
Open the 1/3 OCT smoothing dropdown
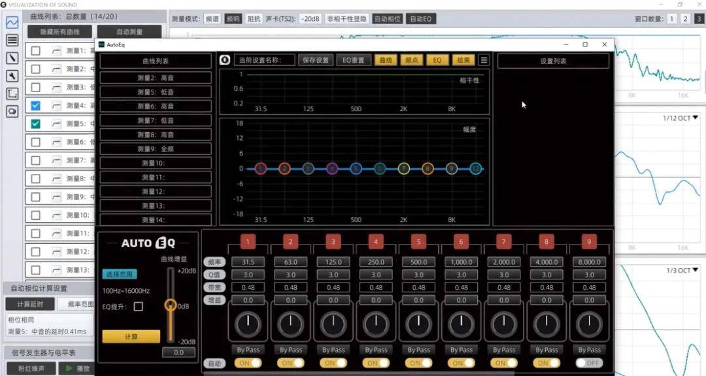[x=681, y=270]
